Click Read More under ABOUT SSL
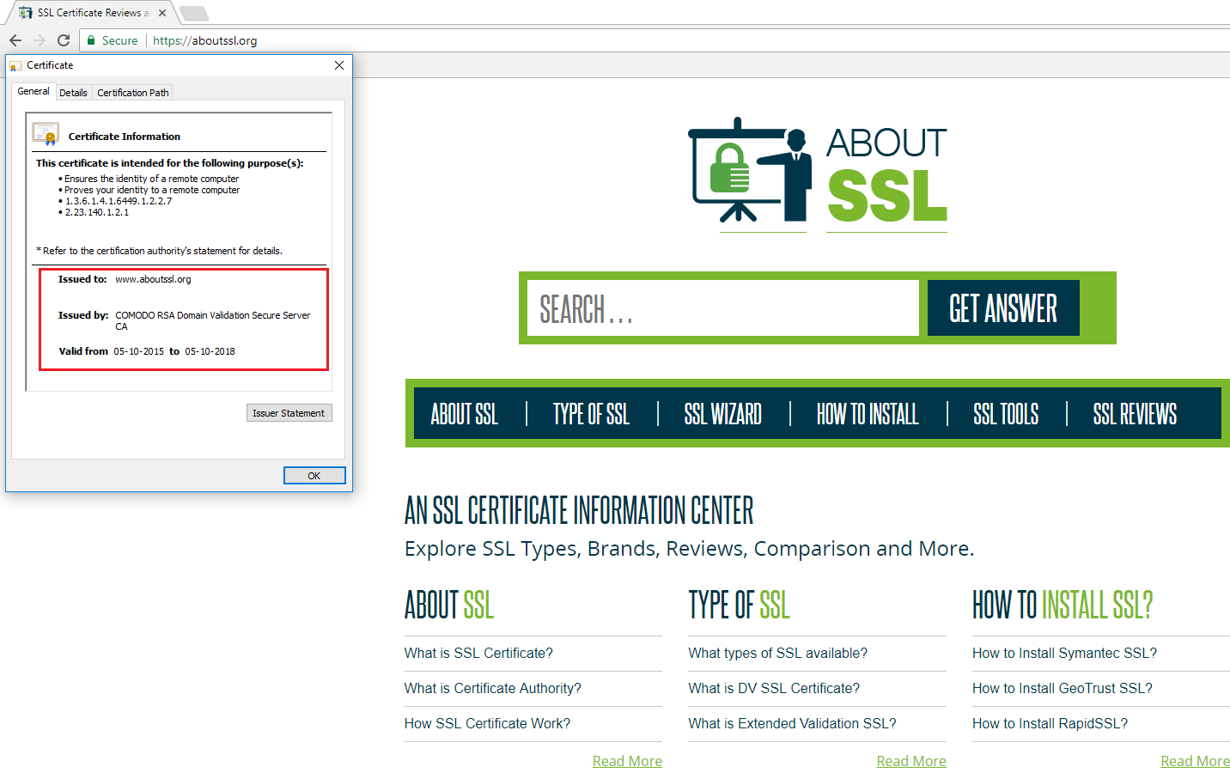Screen dimensions: 1230x773 point(627,761)
